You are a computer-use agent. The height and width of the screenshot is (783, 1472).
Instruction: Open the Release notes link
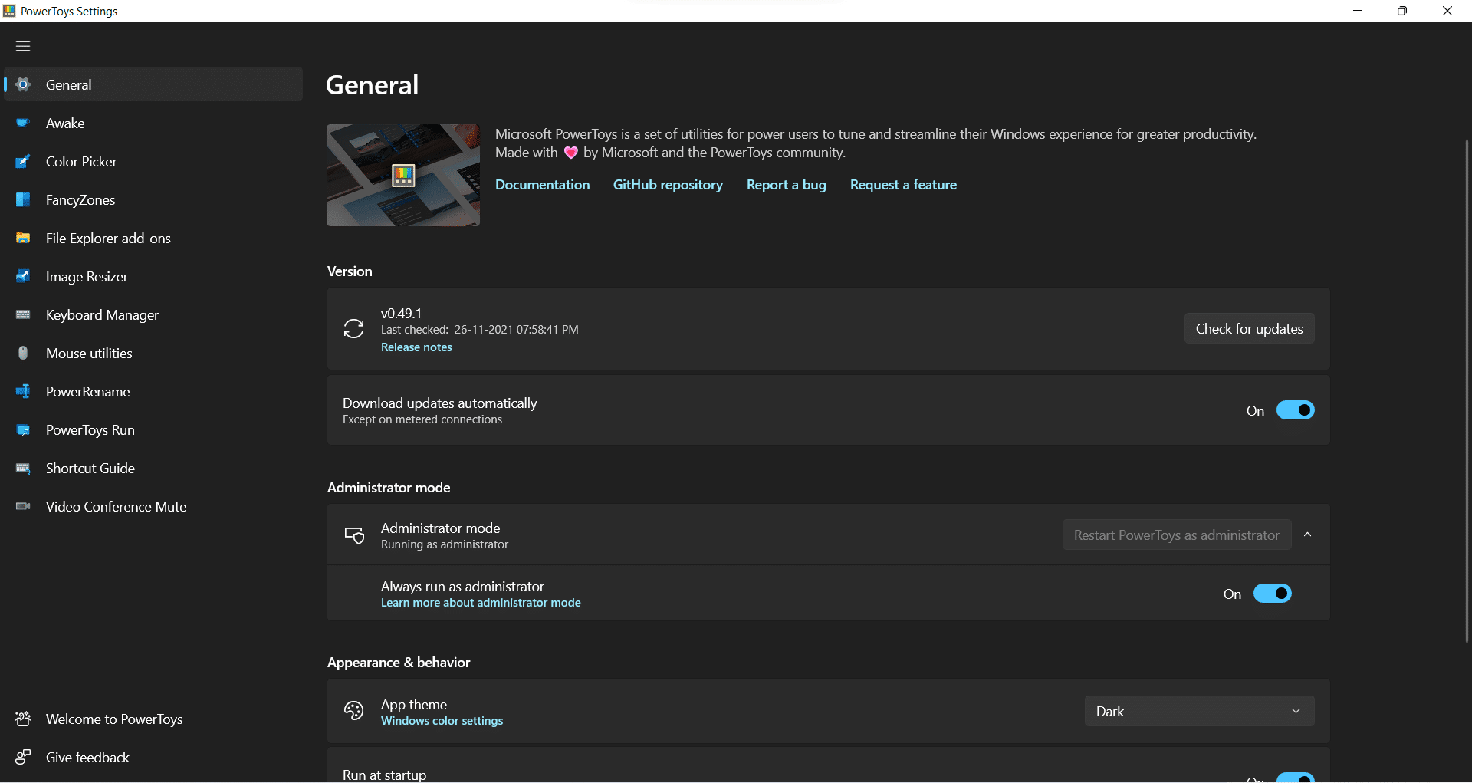tap(416, 347)
